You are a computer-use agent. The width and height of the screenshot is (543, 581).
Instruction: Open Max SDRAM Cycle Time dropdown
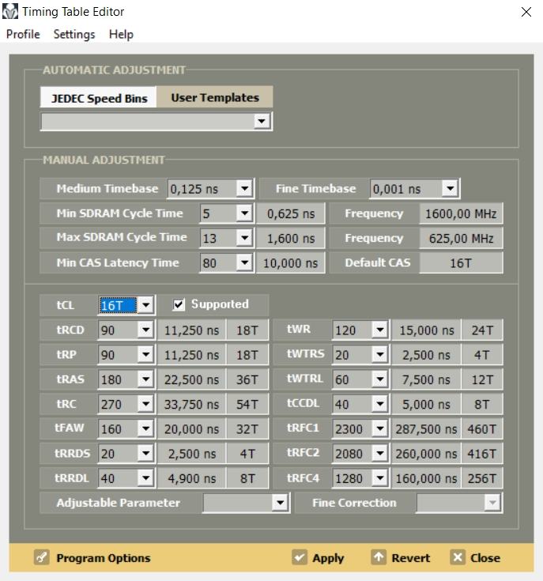(244, 238)
